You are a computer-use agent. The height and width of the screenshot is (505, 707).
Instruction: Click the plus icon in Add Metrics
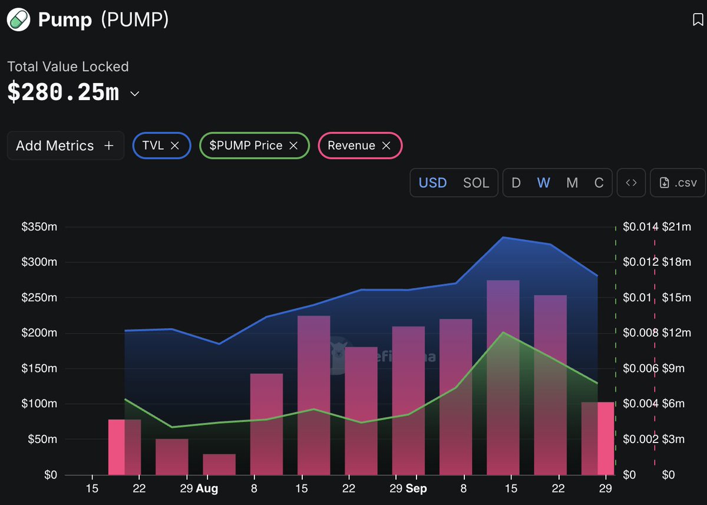pyautogui.click(x=108, y=146)
